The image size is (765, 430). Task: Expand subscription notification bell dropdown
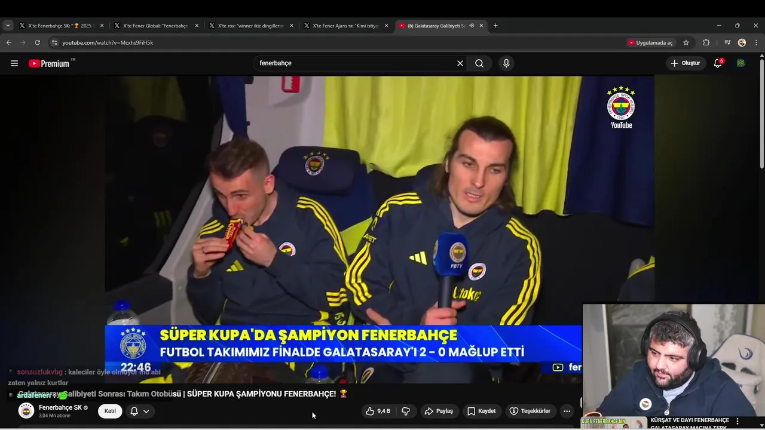click(x=140, y=411)
